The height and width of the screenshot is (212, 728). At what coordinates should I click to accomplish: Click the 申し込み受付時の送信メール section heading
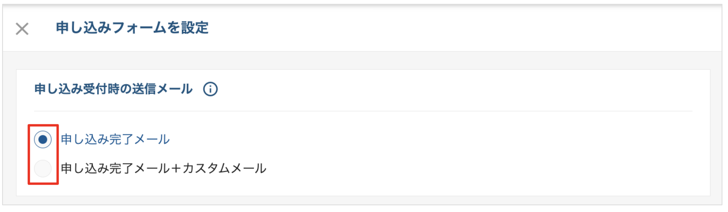click(114, 89)
